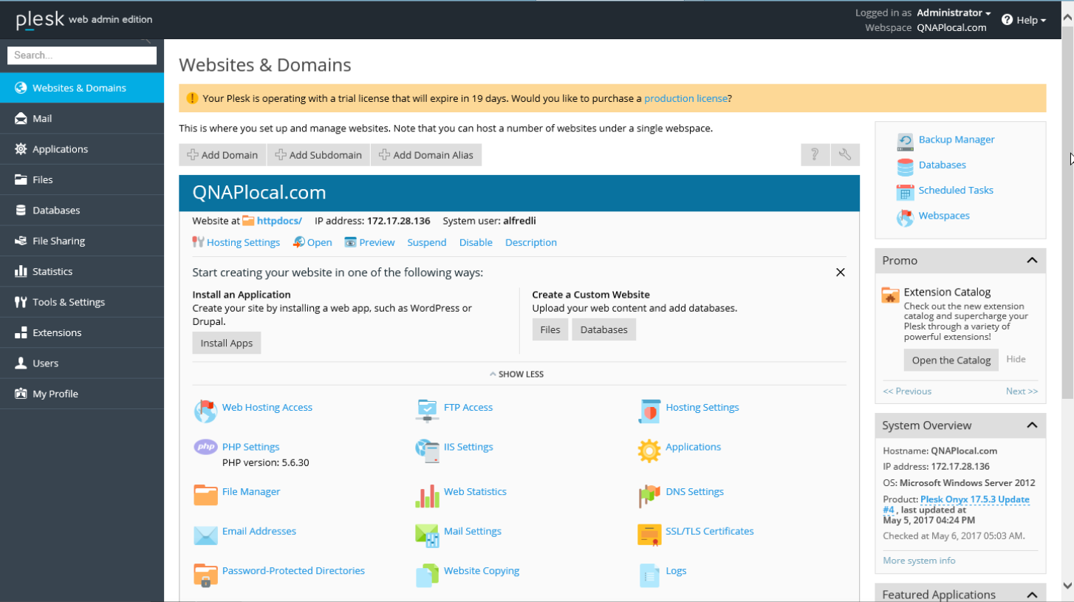Click the sidebar search field
Viewport: 1074px width, 602px height.
point(81,55)
